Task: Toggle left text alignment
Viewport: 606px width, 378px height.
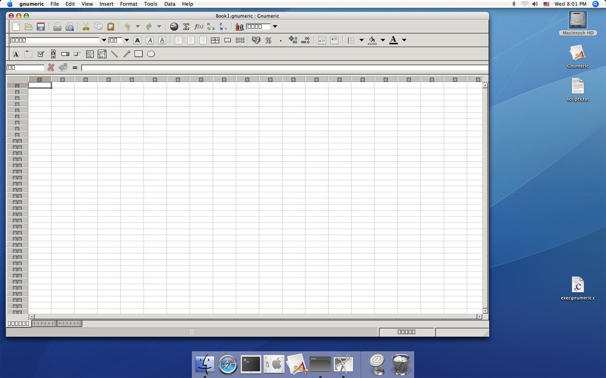Action: tap(178, 40)
